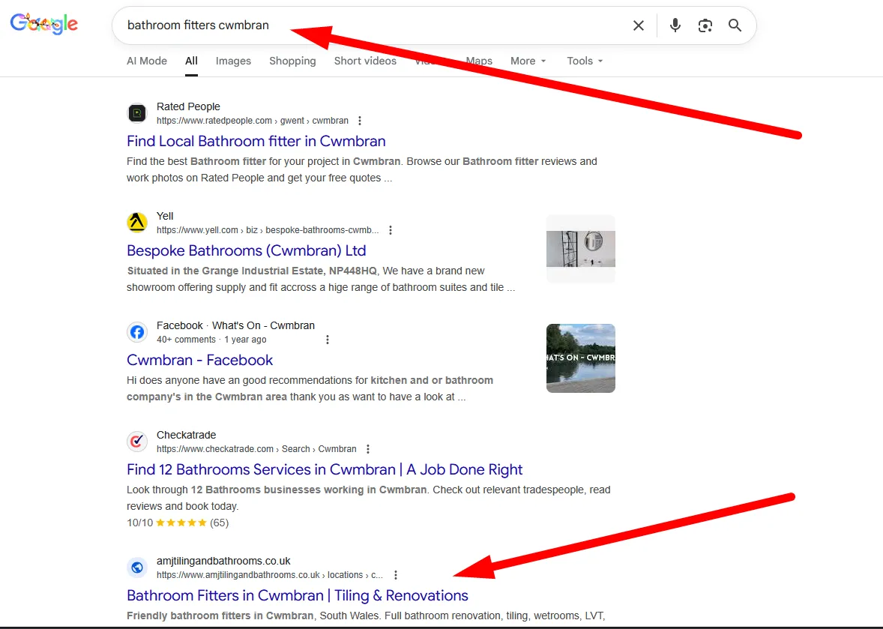Click the 40+ comments · 1 year ago text
Screen dimensions: 883x629
[x=211, y=340]
